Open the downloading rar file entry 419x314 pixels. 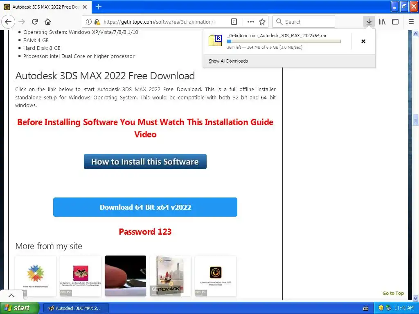point(277,41)
